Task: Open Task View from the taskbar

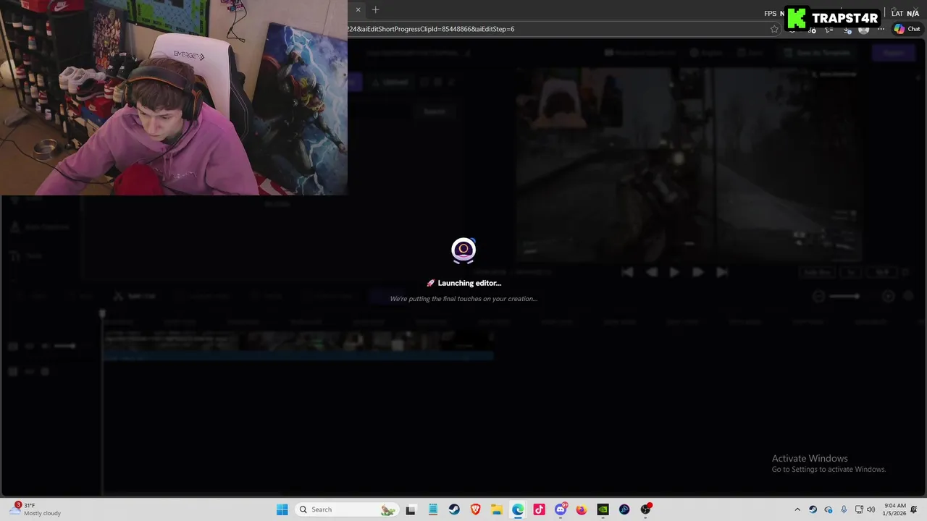Action: 411,509
